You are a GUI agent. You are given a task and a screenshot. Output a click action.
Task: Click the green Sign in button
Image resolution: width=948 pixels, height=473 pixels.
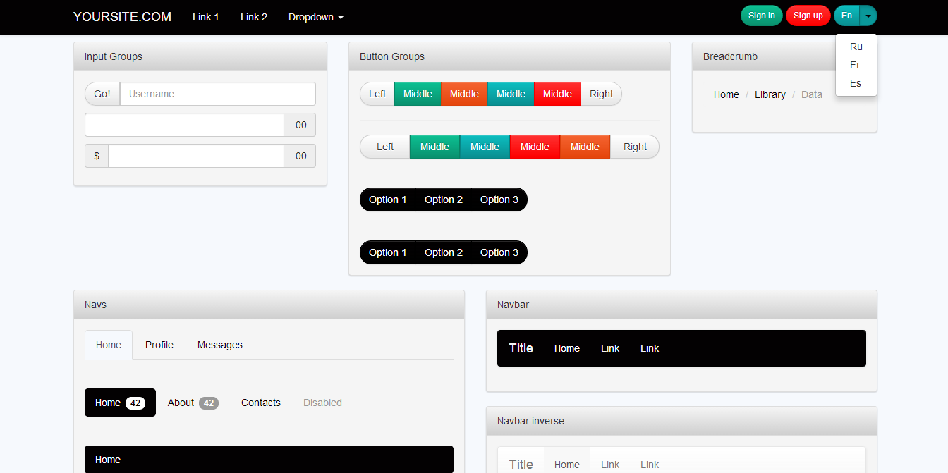(761, 16)
